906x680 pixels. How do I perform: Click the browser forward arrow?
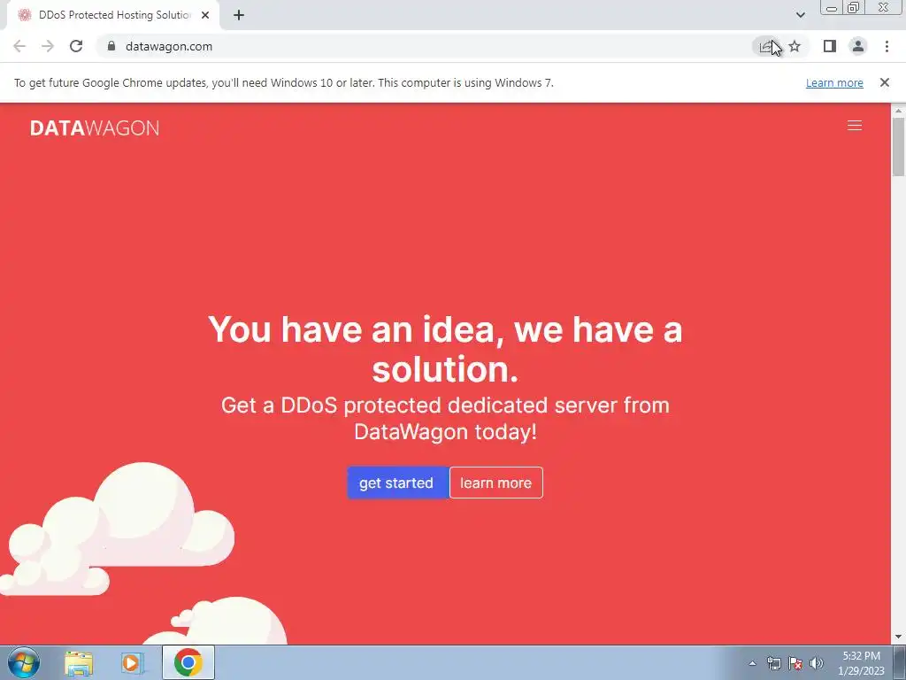coord(48,46)
